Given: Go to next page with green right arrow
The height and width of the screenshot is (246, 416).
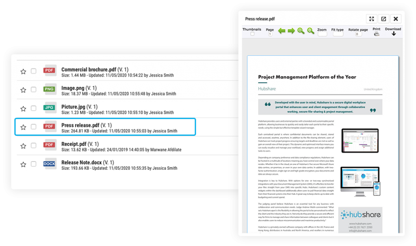Looking at the screenshot, I should click(291, 31).
